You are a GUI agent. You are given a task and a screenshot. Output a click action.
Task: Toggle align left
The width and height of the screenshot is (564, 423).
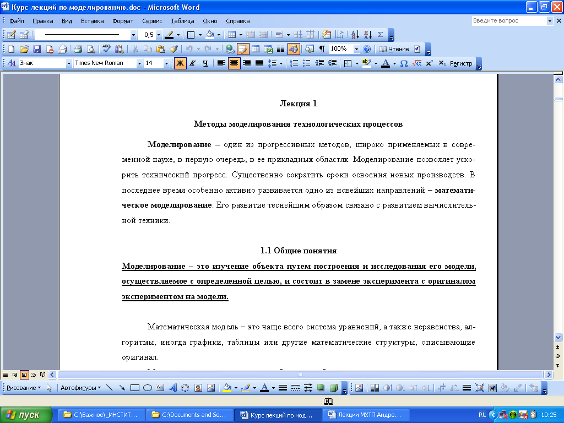tap(221, 63)
